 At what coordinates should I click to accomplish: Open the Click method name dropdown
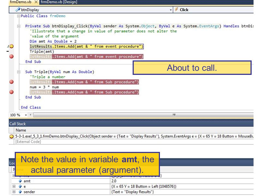[213, 10]
